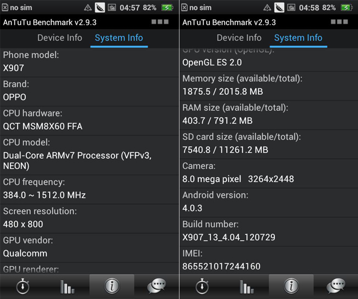This screenshot has height=299, width=358.
Task: Select Android version value 4.0.3
Action: tap(192, 208)
